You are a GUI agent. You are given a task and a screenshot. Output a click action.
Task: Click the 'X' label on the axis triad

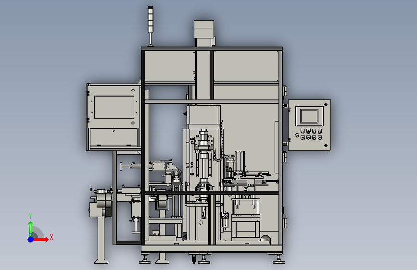(51, 237)
